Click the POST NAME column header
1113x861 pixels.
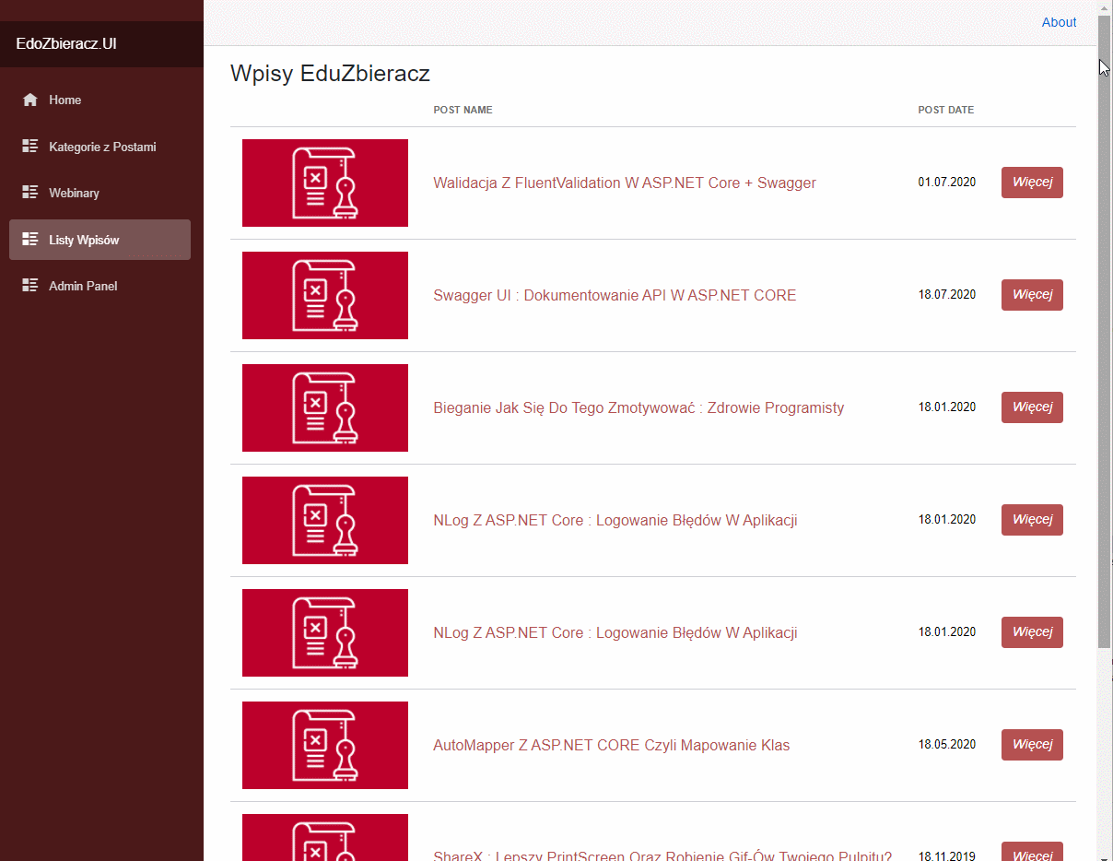click(463, 110)
